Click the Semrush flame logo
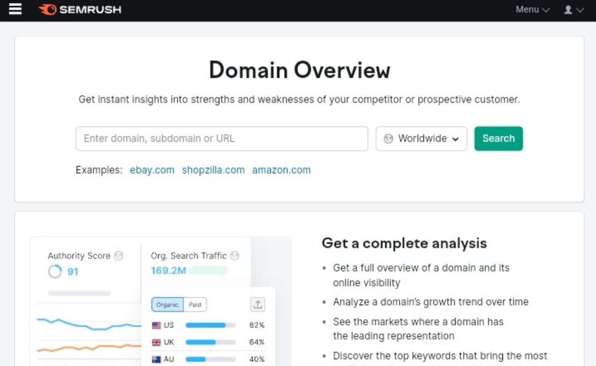Viewport: 596px width, 366px height. tap(48, 10)
